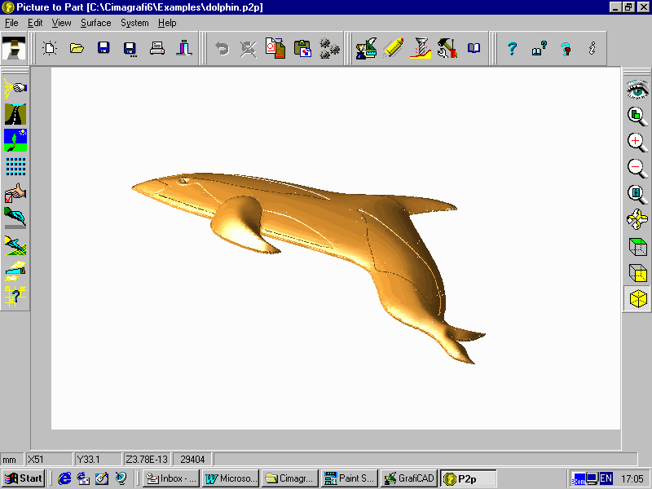Click the 'Z3.78E-13' value in status bar
Image resolution: width=652 pixels, height=489 pixels.
pyautogui.click(x=147, y=460)
